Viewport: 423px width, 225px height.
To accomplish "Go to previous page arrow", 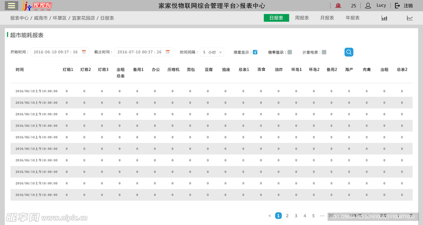I will [269, 216].
